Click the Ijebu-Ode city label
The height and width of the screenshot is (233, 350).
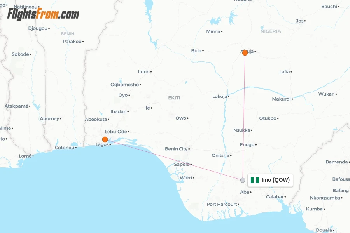[x=116, y=132]
